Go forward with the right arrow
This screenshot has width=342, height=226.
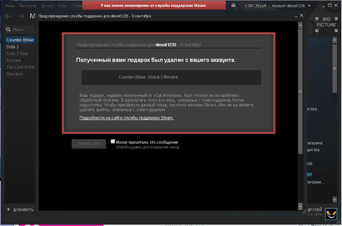pyautogui.click(x=21, y=16)
